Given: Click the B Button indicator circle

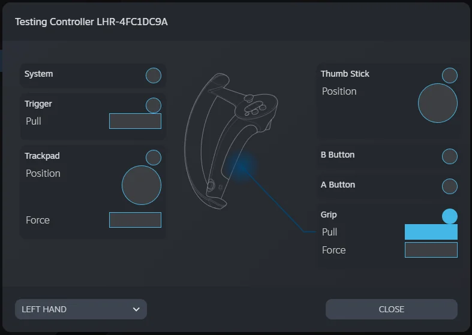Looking at the screenshot, I should (450, 156).
